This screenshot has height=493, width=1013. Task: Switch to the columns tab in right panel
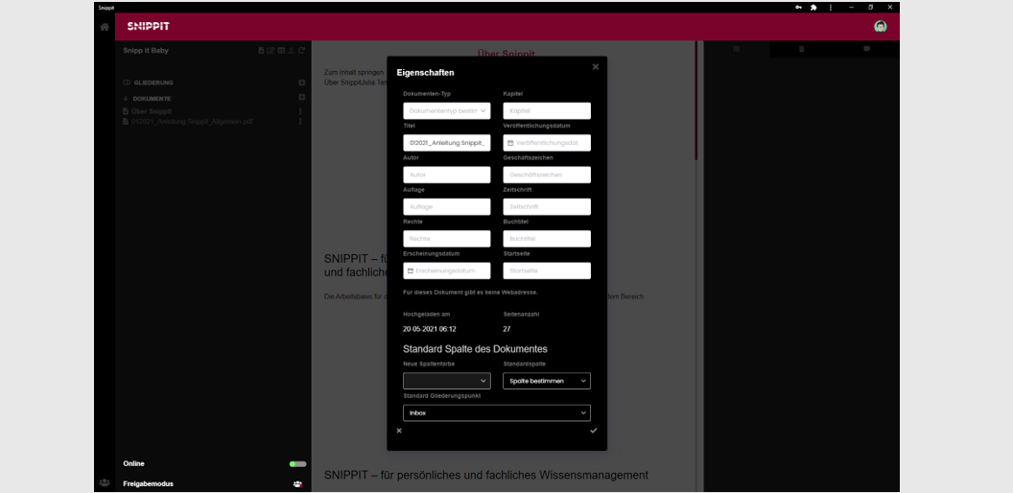point(736,49)
